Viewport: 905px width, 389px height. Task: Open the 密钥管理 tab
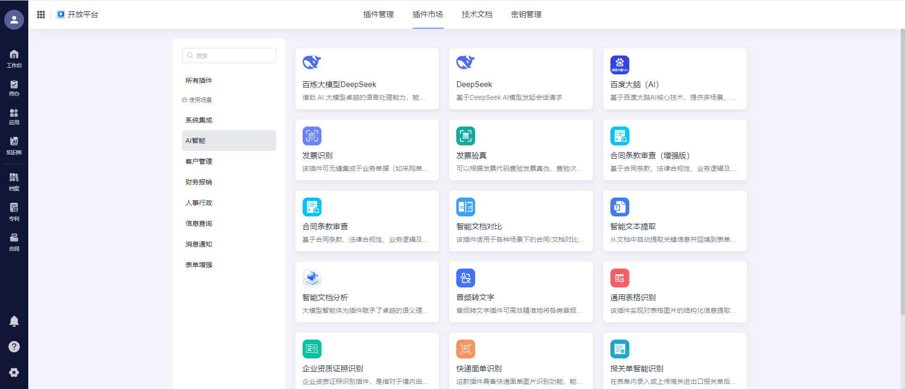click(x=526, y=15)
